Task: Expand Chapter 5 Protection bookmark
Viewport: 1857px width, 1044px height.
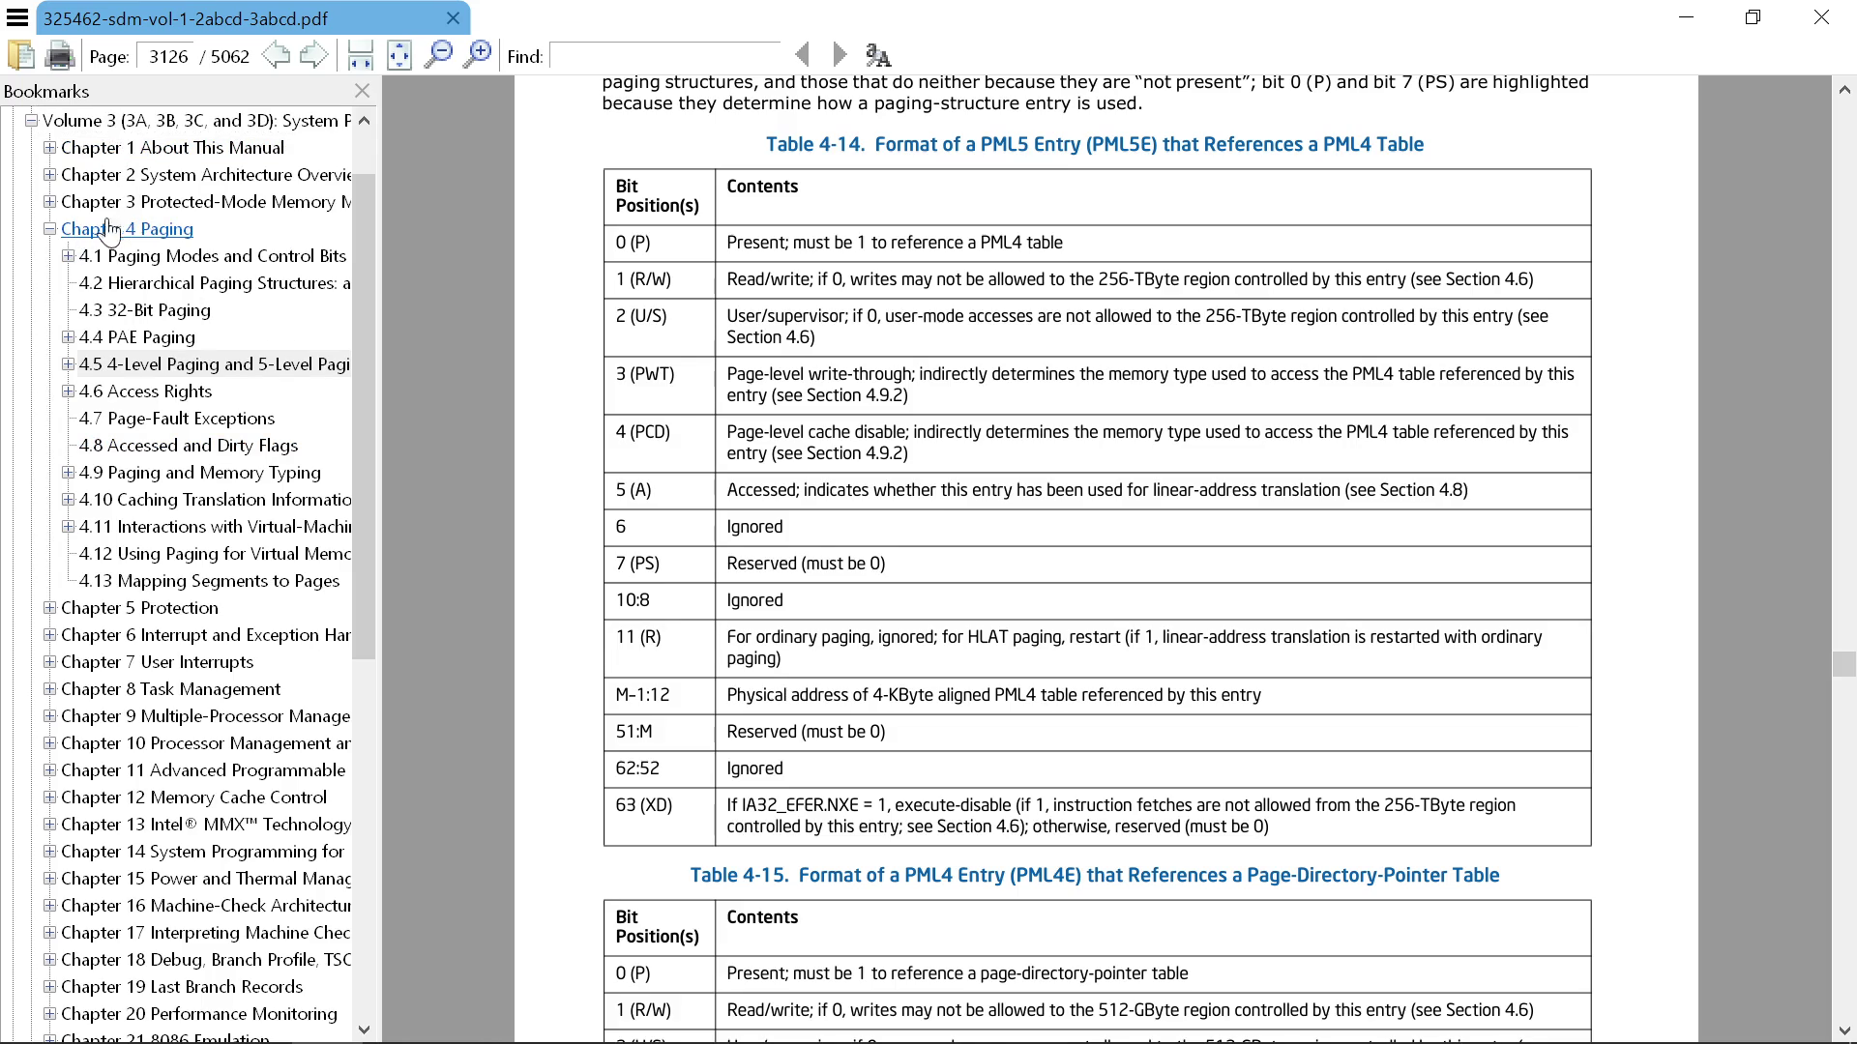Action: [x=49, y=608]
